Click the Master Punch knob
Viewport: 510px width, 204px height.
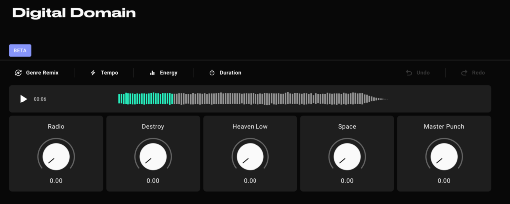(444, 157)
